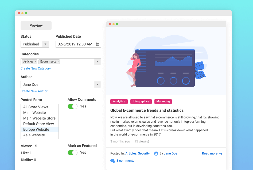Click the Read more arrow icon

tap(221, 154)
